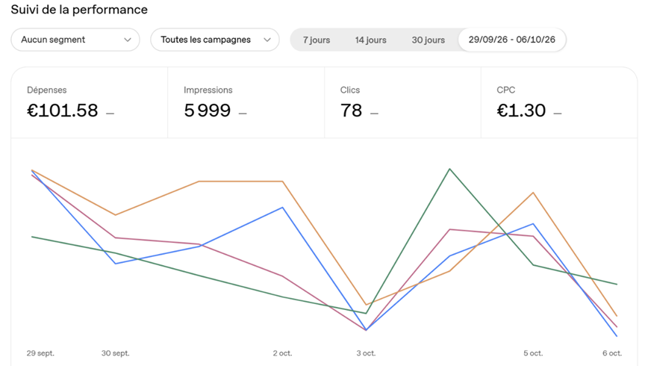The image size is (645, 366).
Task: Click the 29 sept. axis label
Action: click(x=40, y=353)
